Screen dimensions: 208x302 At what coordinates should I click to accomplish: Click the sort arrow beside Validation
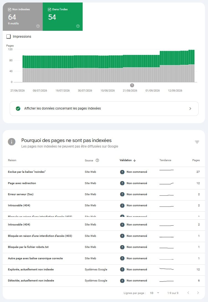click(135, 160)
